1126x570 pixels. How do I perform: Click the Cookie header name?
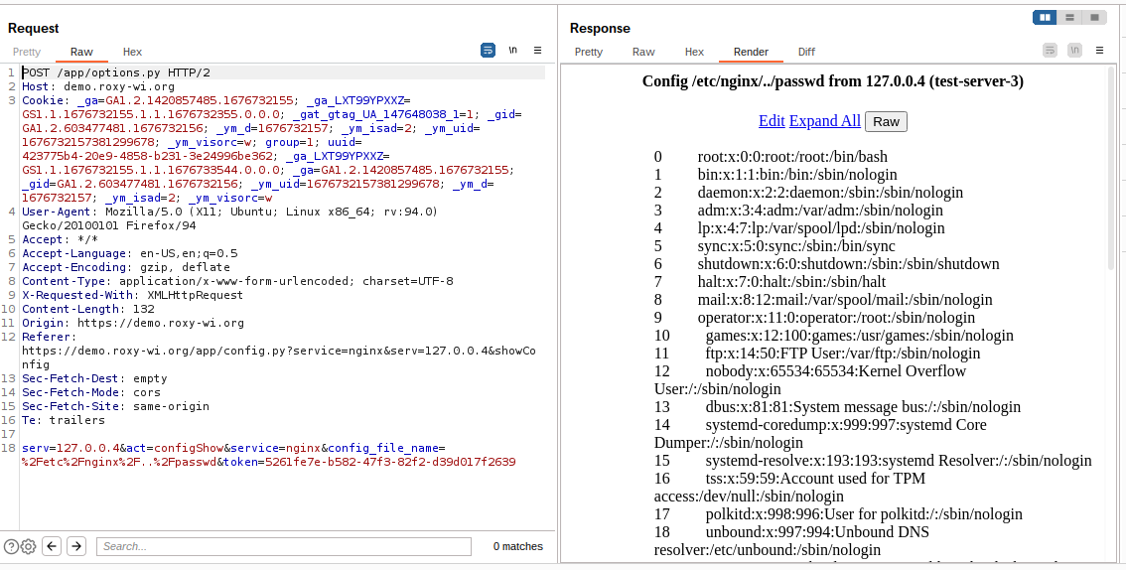tap(43, 100)
